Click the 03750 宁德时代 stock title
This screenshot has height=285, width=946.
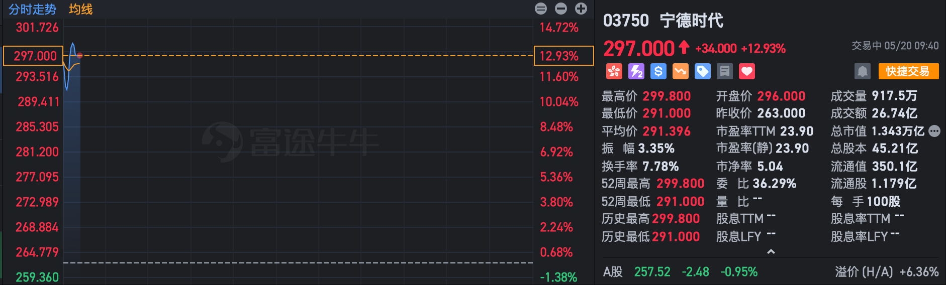[x=663, y=21]
